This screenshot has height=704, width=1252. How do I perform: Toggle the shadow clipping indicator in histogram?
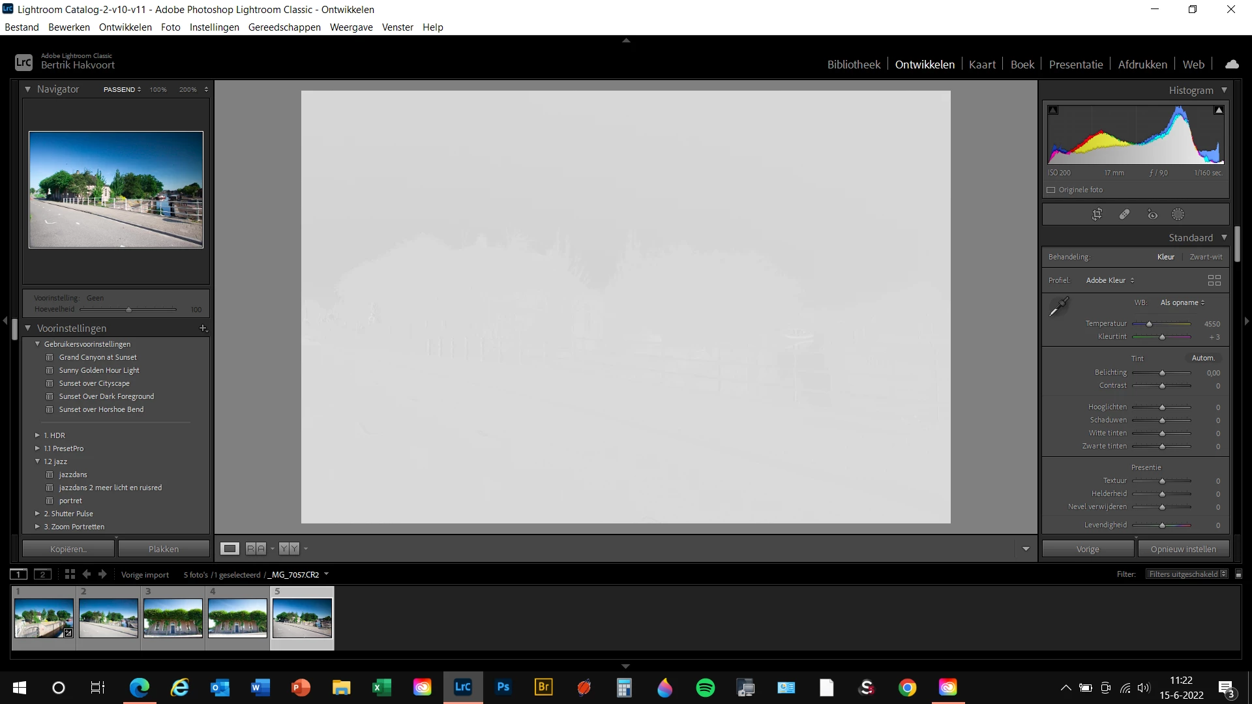1053,110
